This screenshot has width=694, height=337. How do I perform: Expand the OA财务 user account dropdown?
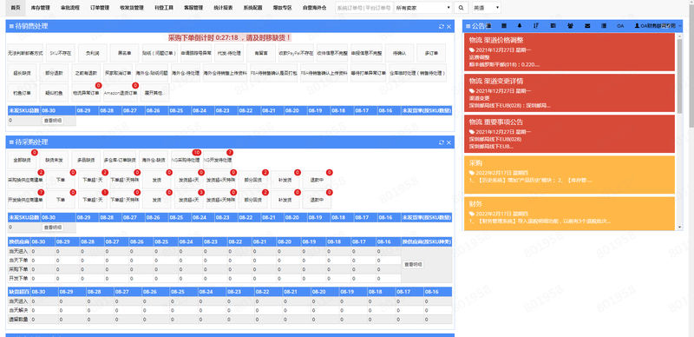click(658, 26)
